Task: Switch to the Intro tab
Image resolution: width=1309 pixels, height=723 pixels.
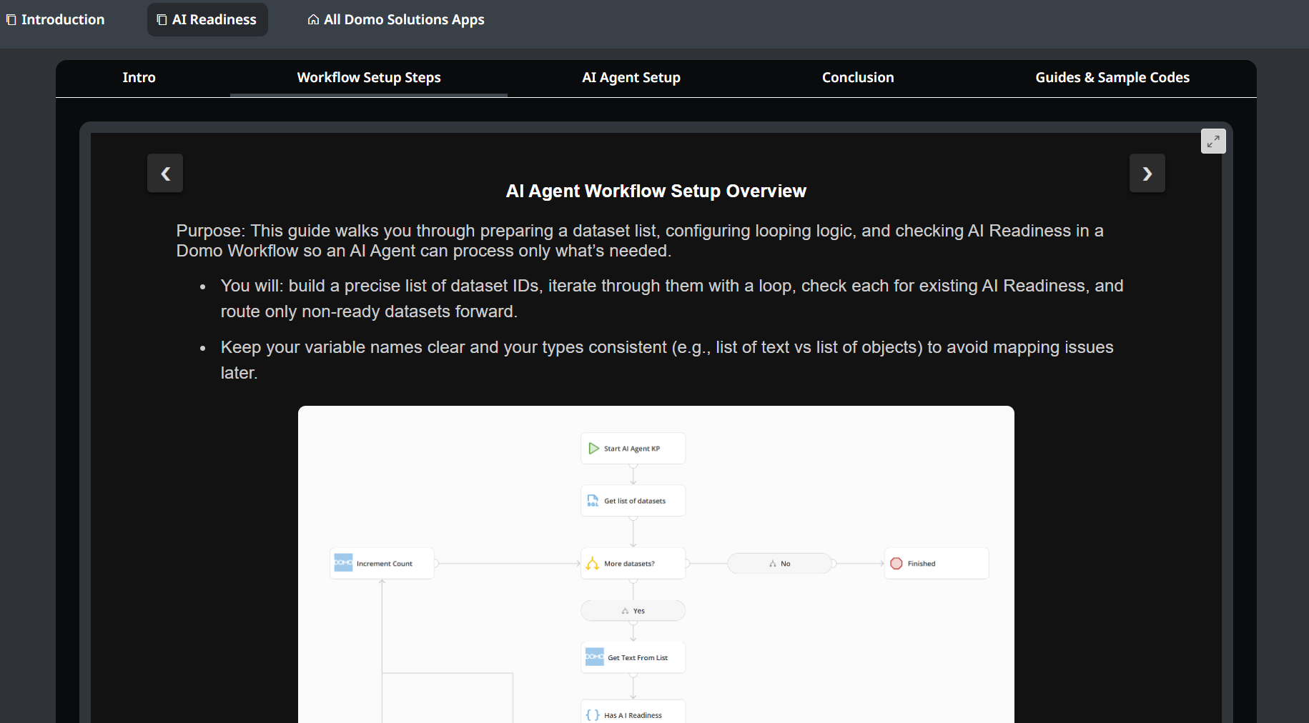Action: click(x=139, y=77)
